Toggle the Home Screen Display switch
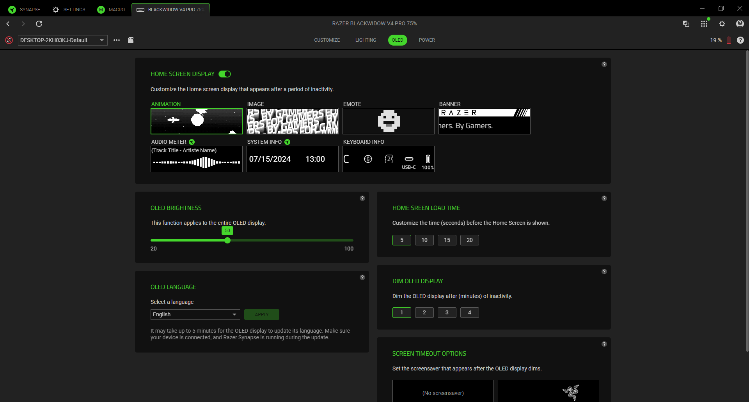This screenshot has height=402, width=749. [x=225, y=74]
